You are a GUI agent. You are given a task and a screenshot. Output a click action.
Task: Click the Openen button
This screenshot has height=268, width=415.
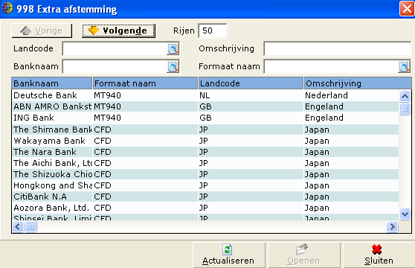click(304, 255)
